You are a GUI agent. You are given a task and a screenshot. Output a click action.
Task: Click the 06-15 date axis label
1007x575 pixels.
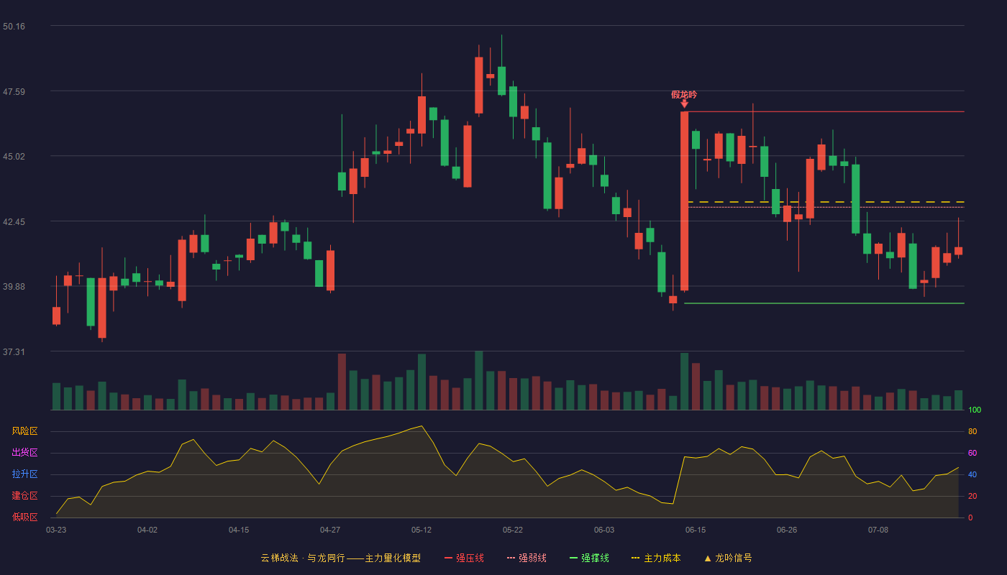pos(696,530)
